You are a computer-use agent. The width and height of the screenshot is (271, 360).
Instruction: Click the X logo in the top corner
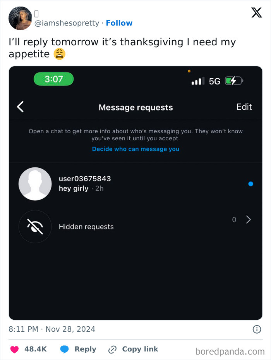(x=256, y=12)
